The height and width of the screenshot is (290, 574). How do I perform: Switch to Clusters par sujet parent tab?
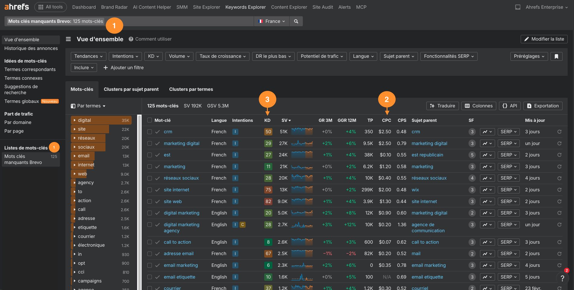click(131, 89)
